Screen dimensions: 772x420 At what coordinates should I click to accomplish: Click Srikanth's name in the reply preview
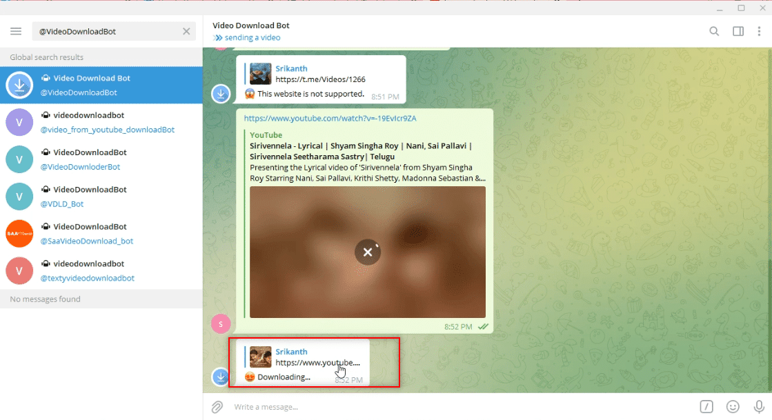point(292,352)
